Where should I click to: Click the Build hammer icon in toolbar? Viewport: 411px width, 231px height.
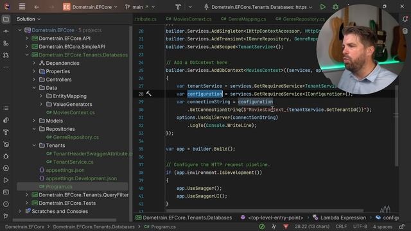tap(178, 7)
